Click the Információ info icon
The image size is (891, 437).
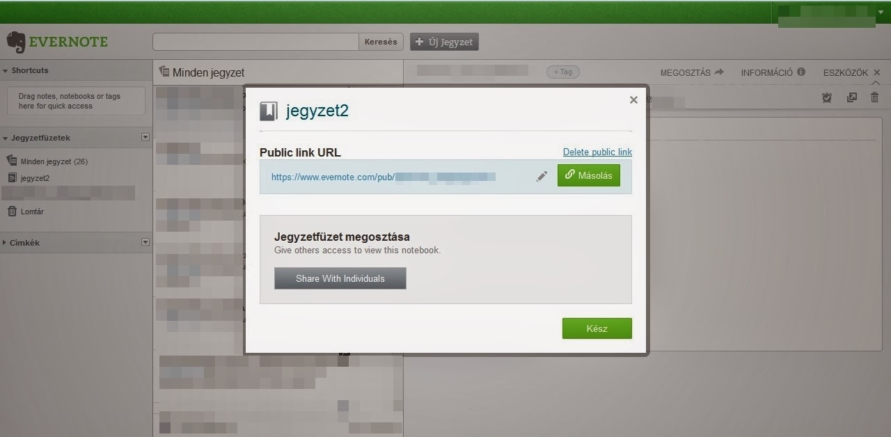click(x=801, y=72)
